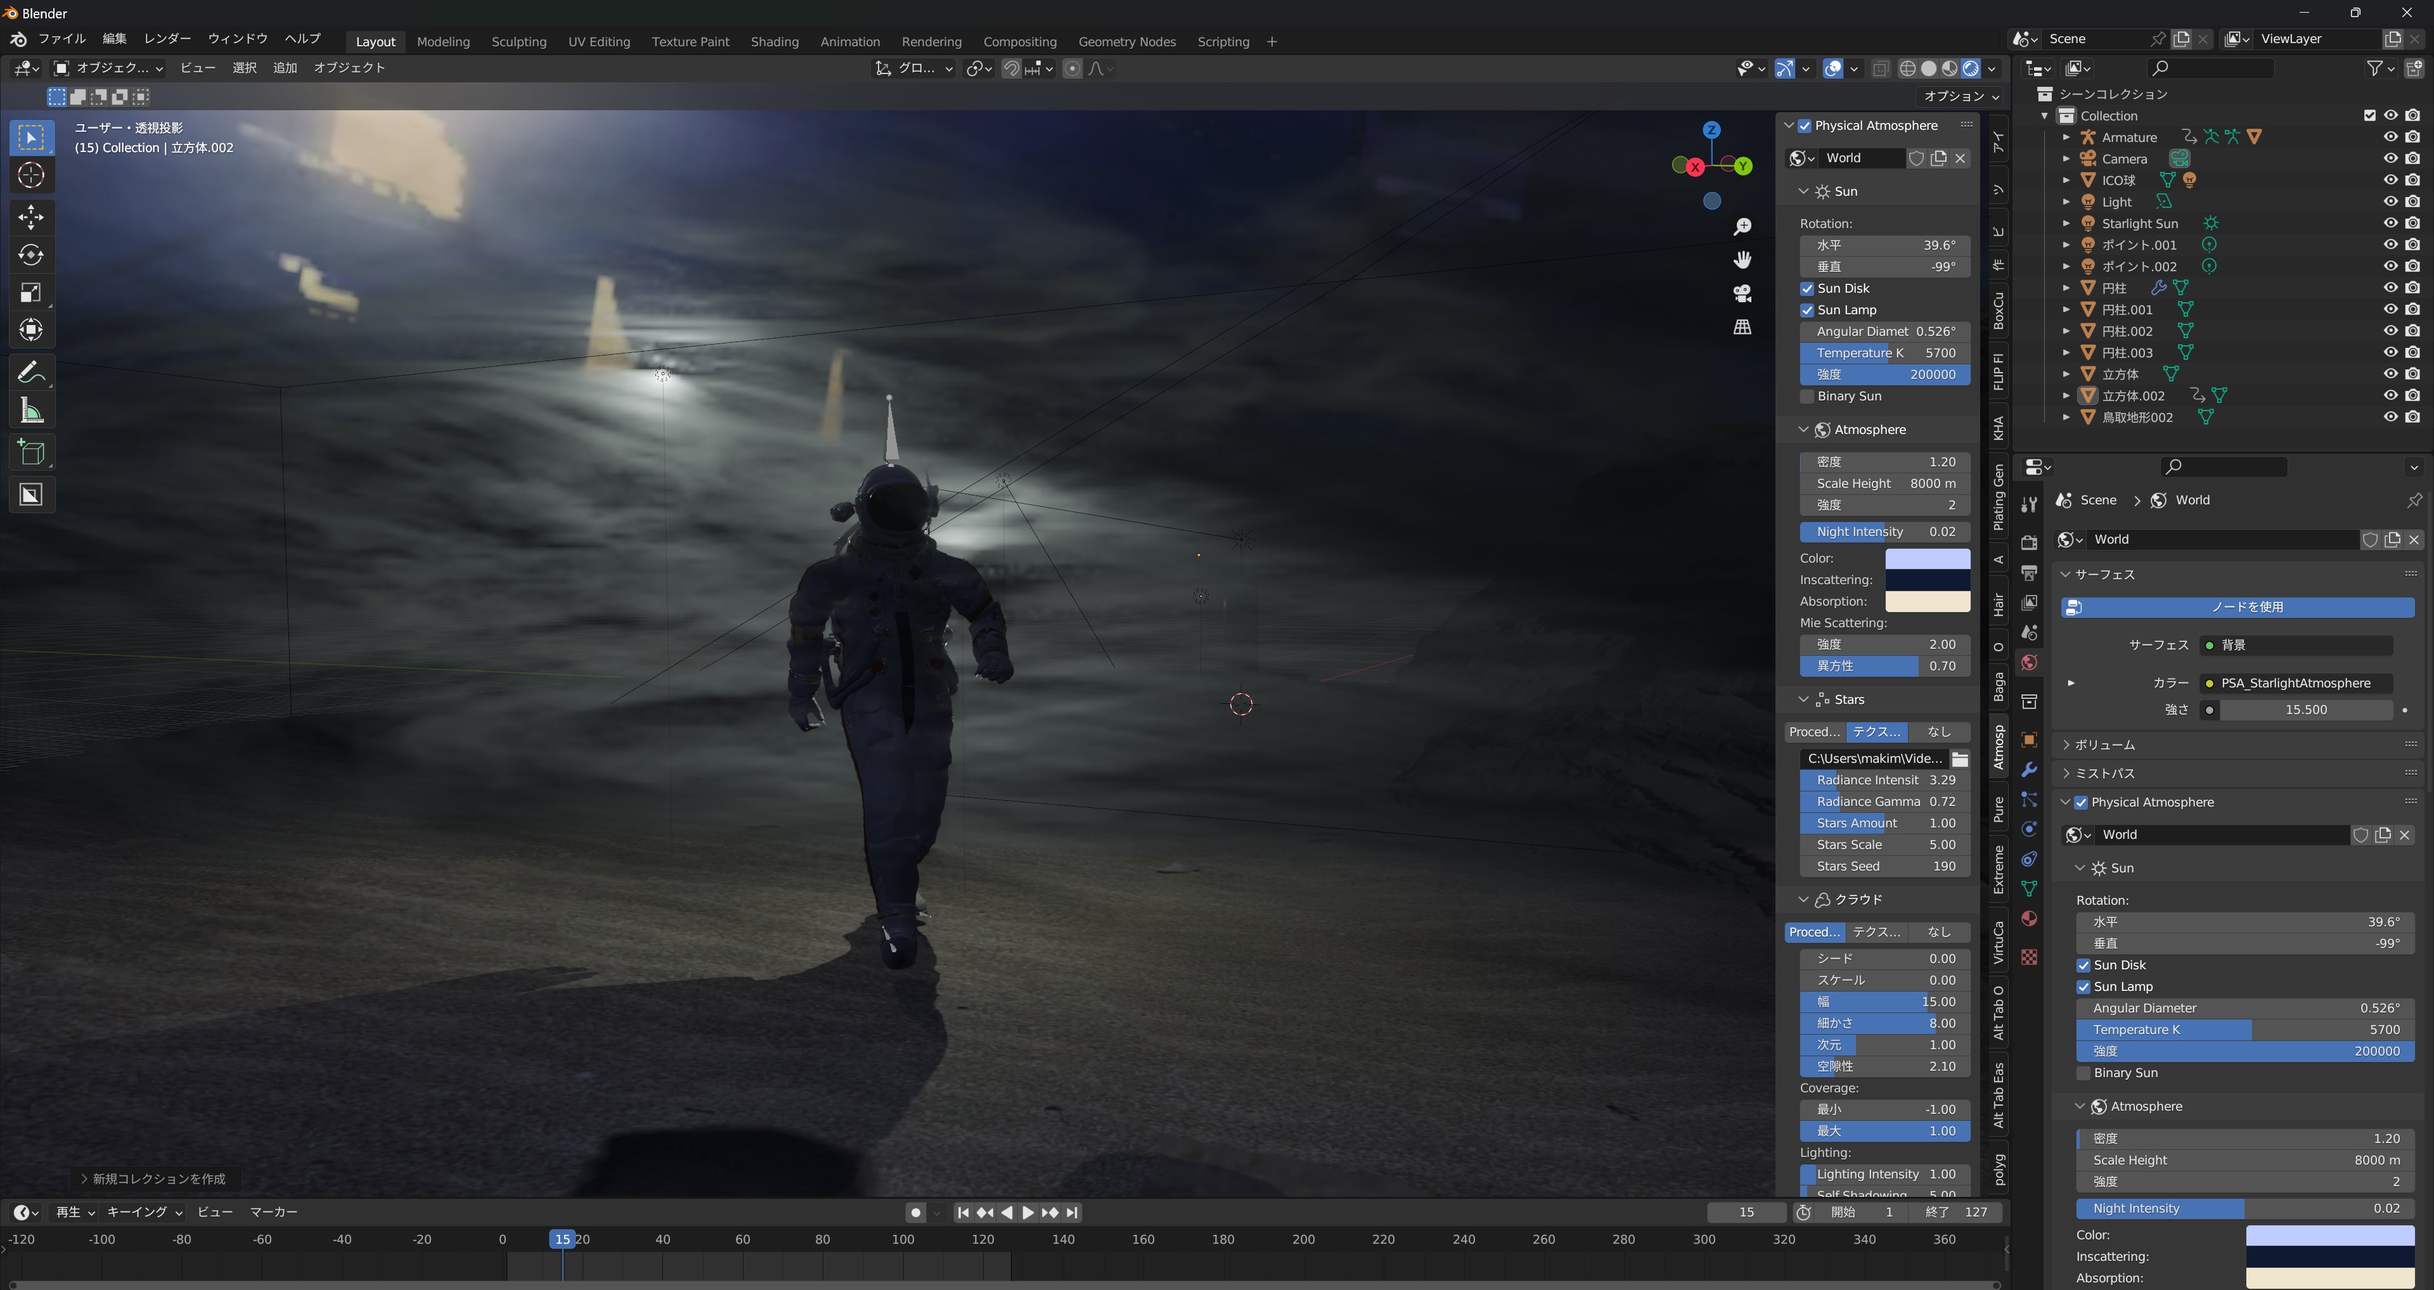This screenshot has width=2434, height=1290.
Task: Open the Inscattering color swatch in sidebar
Action: click(1927, 580)
